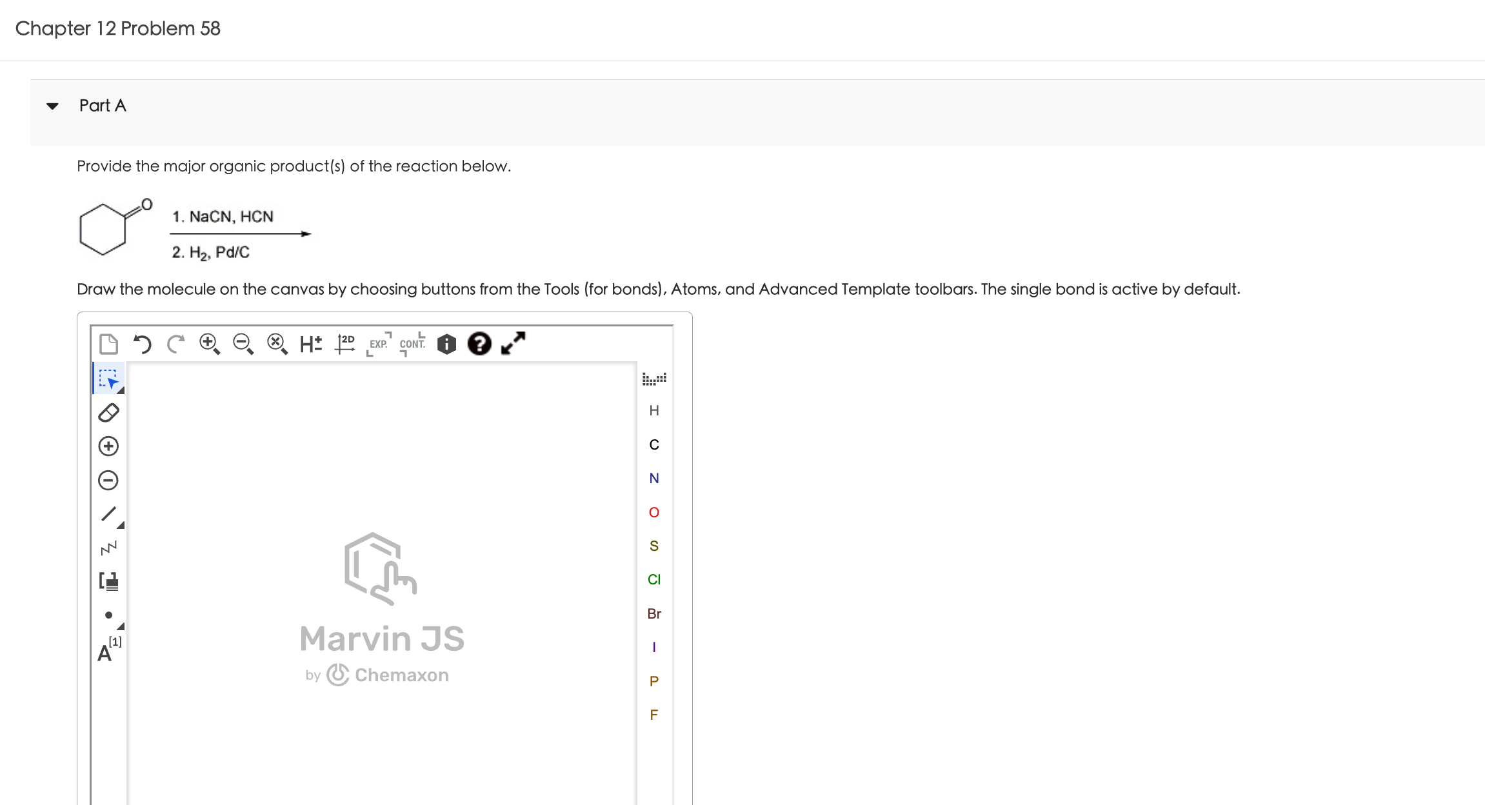
Task: Select the Nitrogen atom button
Action: (654, 478)
